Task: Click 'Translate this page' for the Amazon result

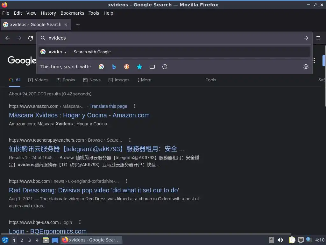Action: (108, 106)
